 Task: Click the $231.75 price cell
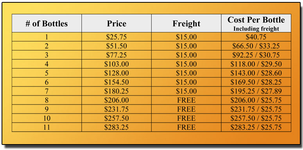pos(117,109)
